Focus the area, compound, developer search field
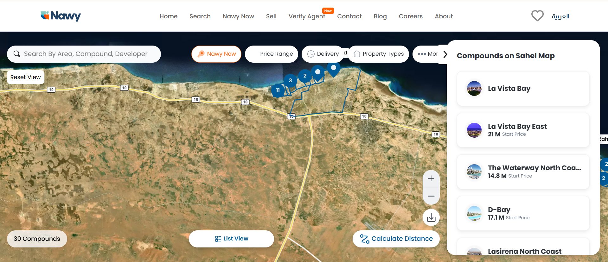The image size is (608, 262). (x=84, y=54)
